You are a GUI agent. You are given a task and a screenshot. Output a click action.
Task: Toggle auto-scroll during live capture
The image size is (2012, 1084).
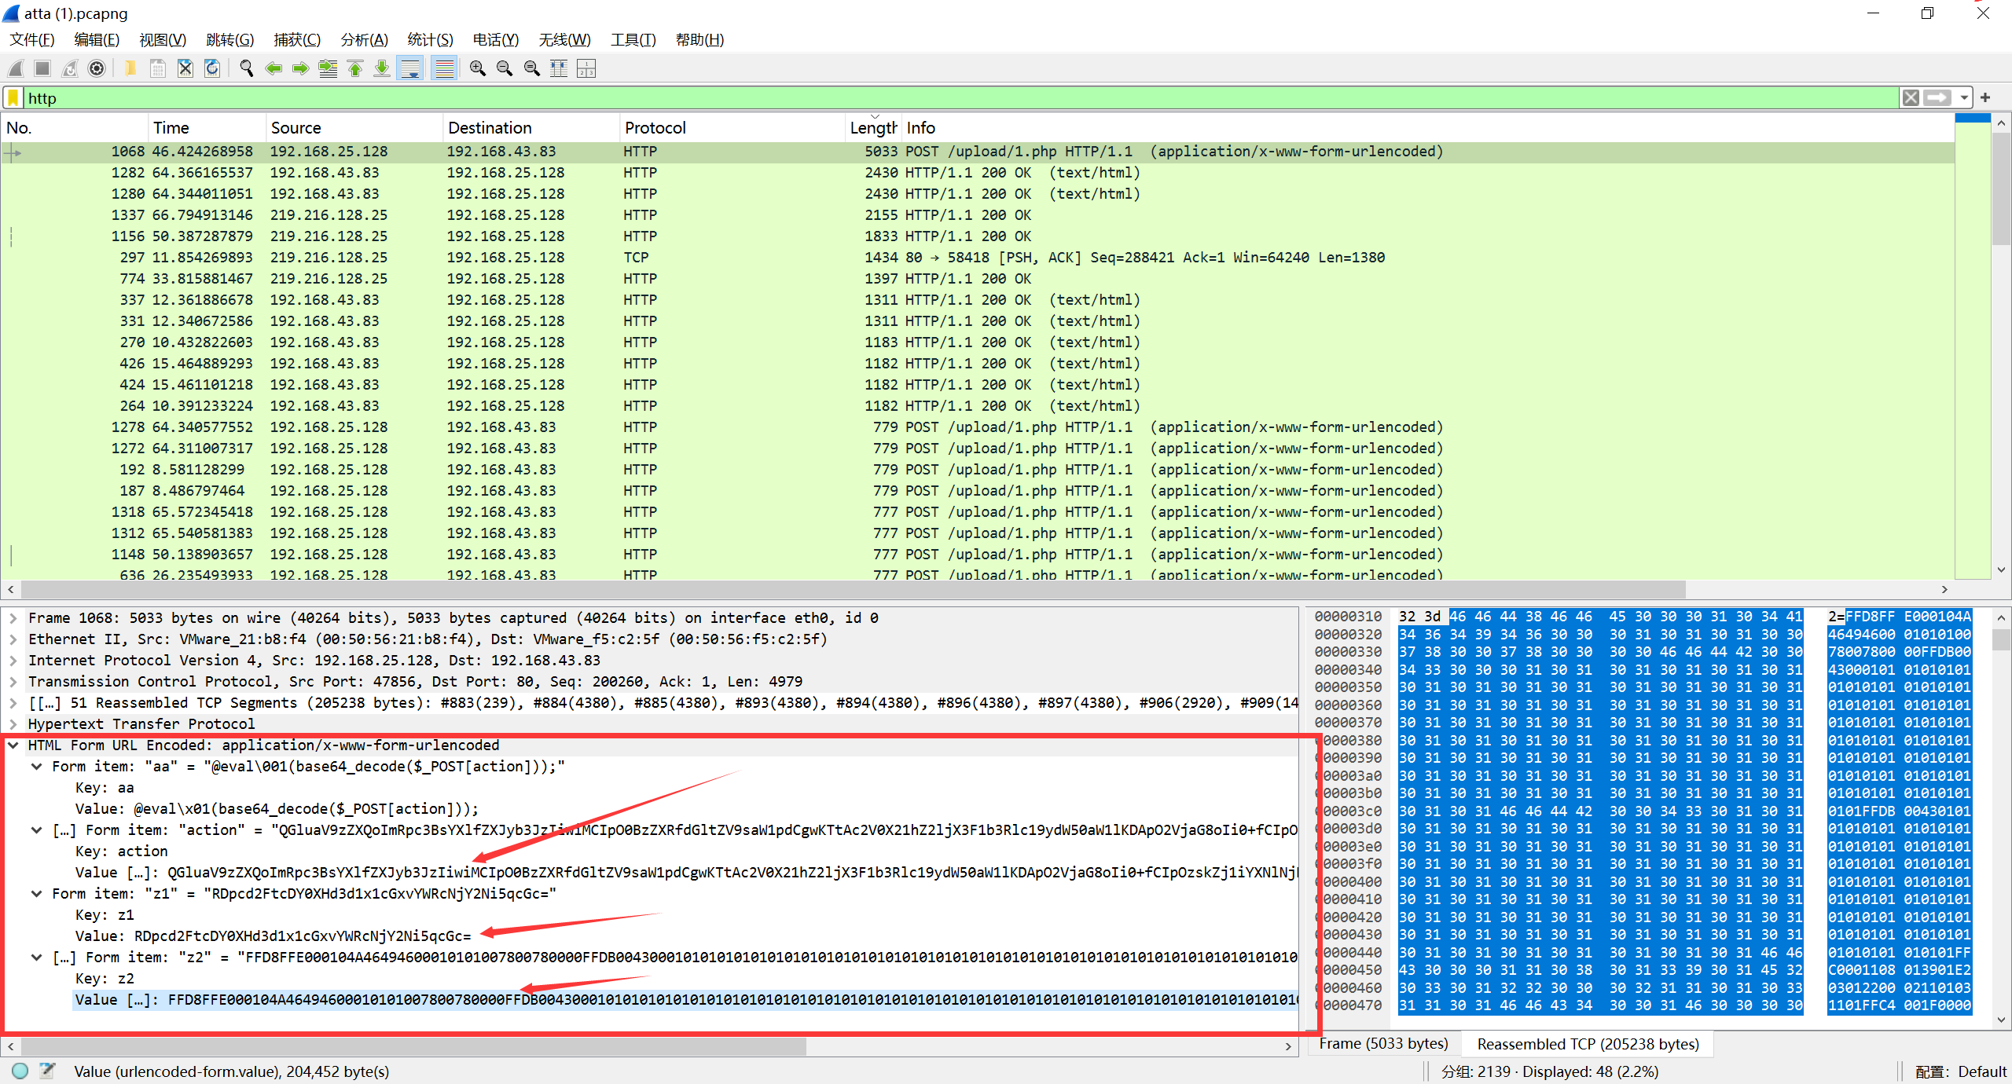pos(410,69)
